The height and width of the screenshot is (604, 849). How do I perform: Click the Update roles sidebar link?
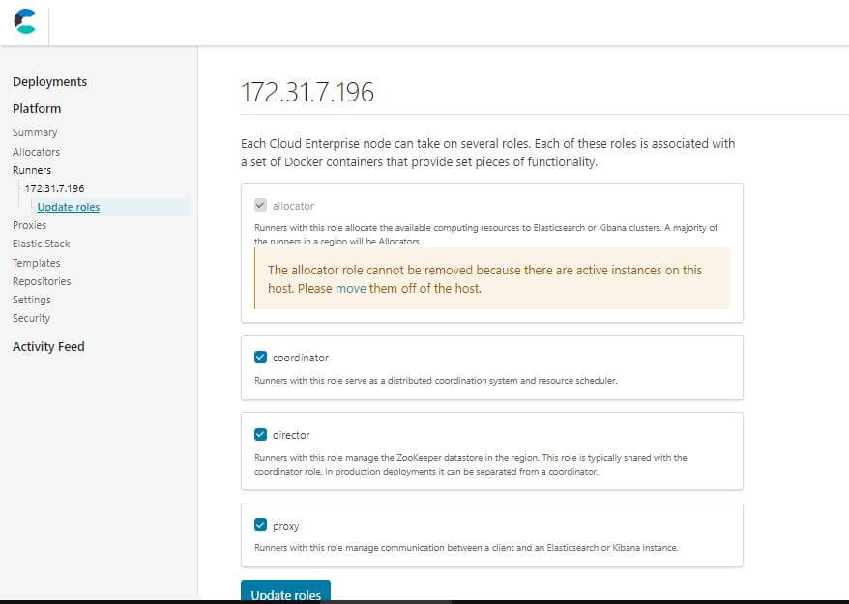(68, 207)
